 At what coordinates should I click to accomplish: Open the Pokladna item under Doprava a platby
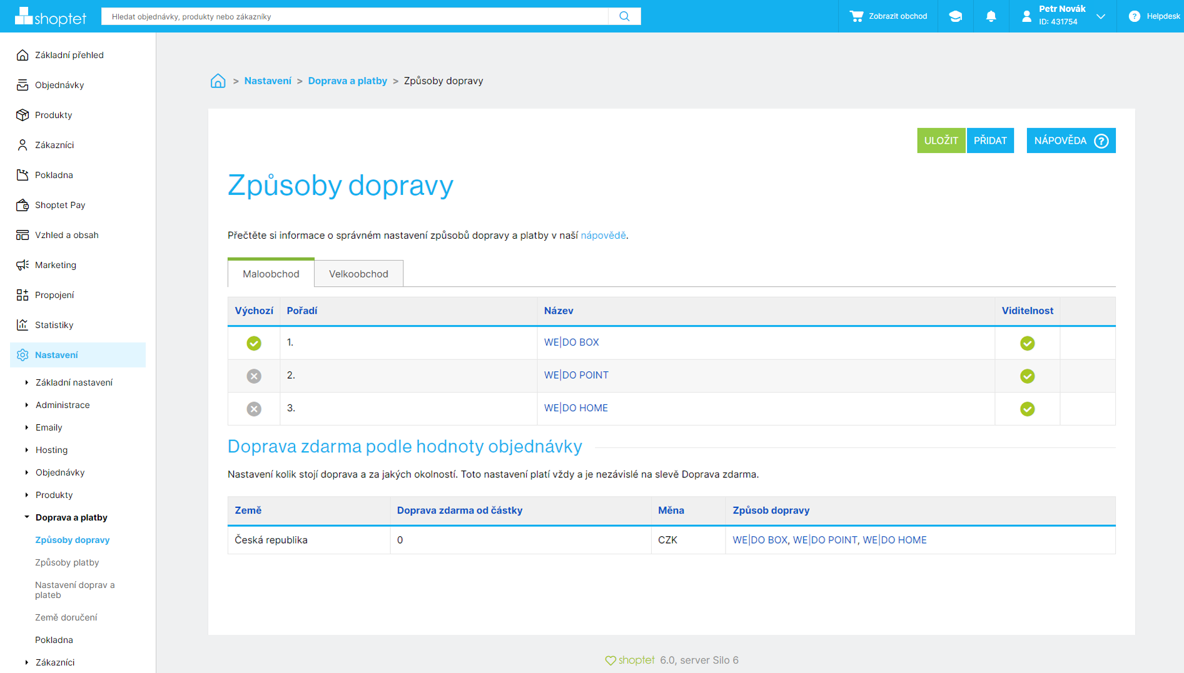54,640
